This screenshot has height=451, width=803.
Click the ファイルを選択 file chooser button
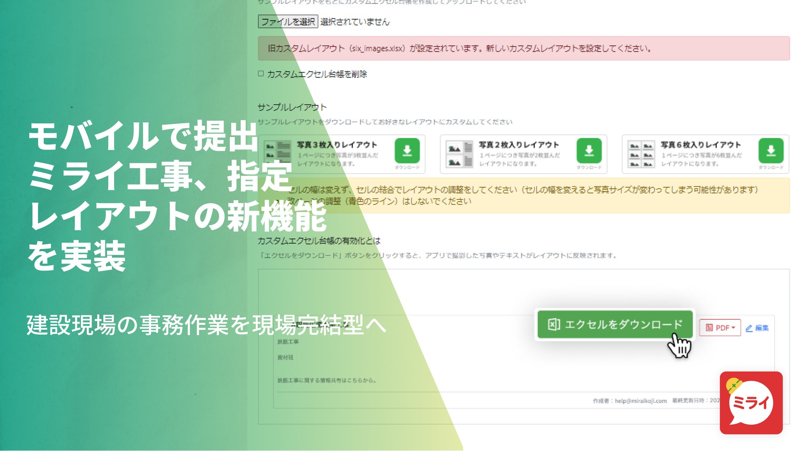click(288, 21)
